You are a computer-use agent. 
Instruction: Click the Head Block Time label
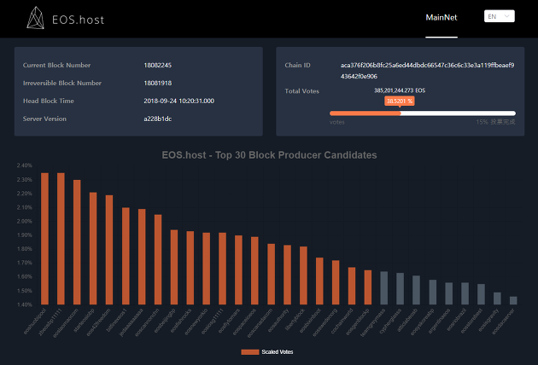click(x=49, y=101)
